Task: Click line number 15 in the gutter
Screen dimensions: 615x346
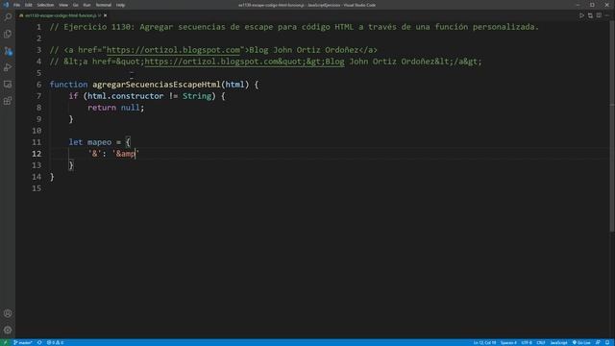Action: click(x=37, y=188)
